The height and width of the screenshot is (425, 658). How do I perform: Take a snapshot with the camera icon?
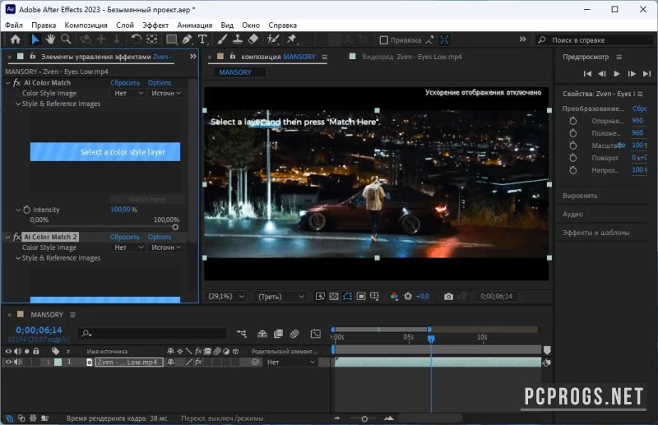pos(448,297)
